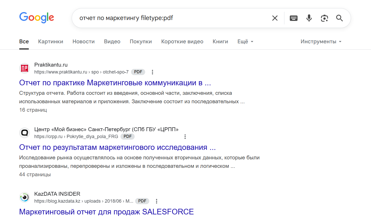Click the PDF badge on the crpp.ru result
371x218 pixels.
[x=128, y=136]
